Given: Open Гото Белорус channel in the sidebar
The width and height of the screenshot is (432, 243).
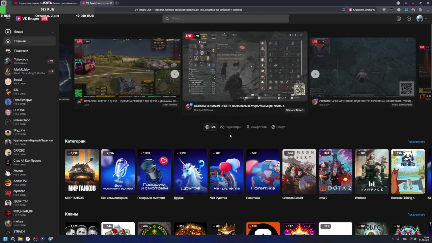Looking at the screenshot, I should click(x=30, y=102).
